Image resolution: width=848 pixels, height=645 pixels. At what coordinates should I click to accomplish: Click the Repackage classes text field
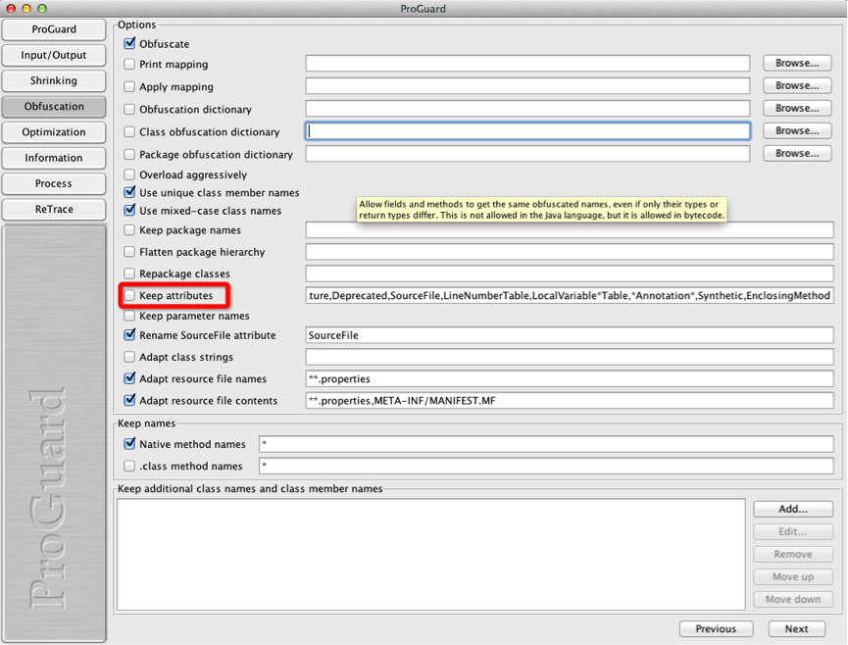click(x=570, y=273)
